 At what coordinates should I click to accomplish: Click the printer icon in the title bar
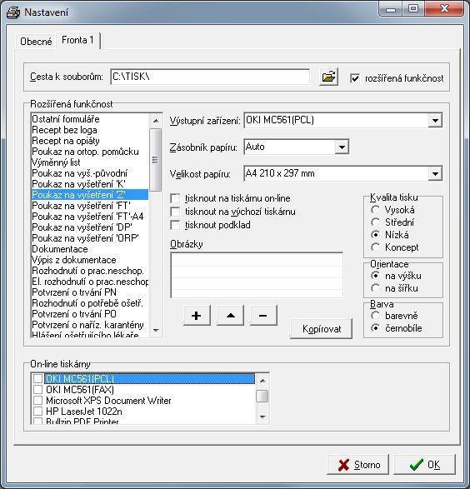coord(13,12)
